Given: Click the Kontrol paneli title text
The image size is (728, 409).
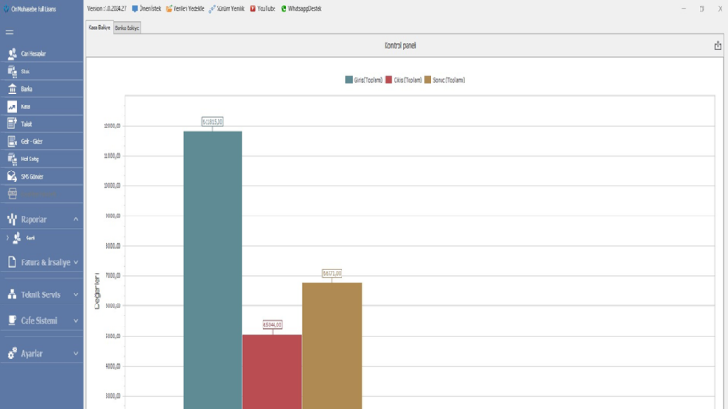Looking at the screenshot, I should (400, 46).
